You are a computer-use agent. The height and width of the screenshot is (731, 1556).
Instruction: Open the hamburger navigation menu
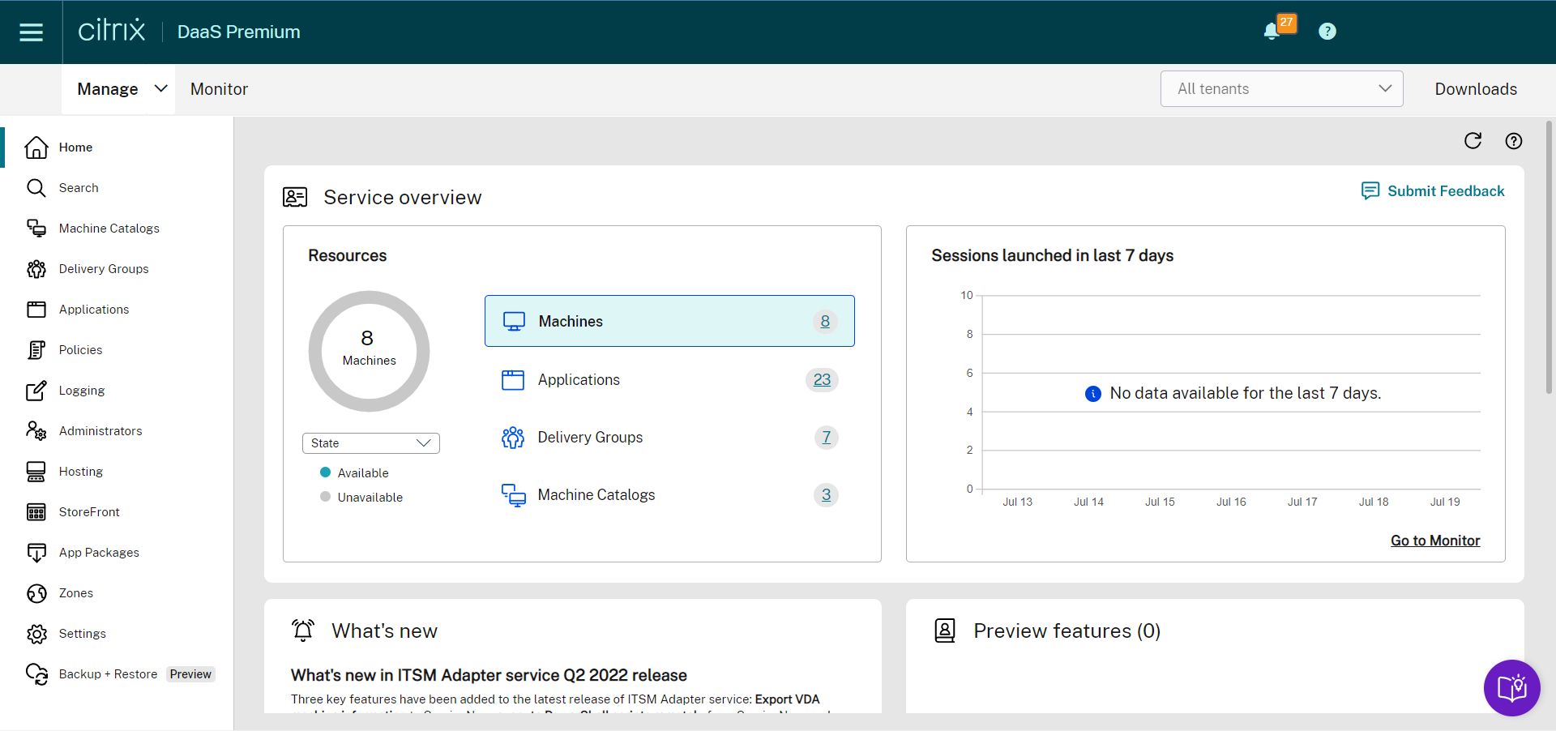click(x=31, y=32)
